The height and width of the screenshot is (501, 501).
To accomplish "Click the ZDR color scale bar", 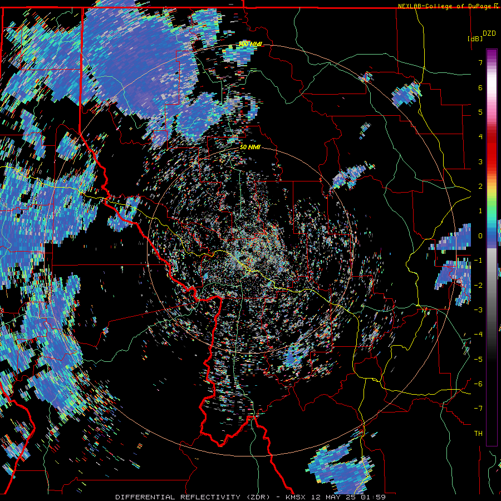I will [492, 247].
